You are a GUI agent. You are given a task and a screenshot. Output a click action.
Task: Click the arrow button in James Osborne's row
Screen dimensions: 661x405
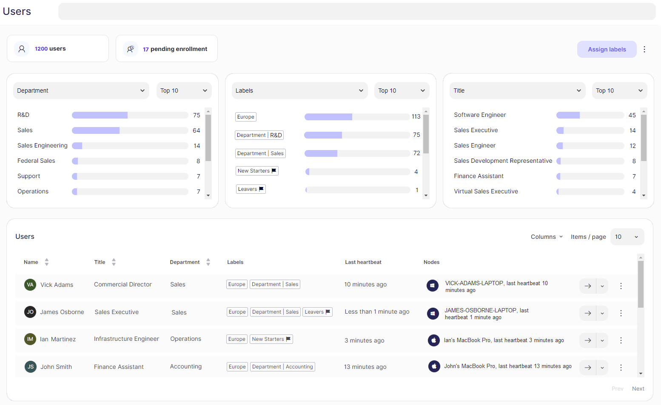[587, 313]
